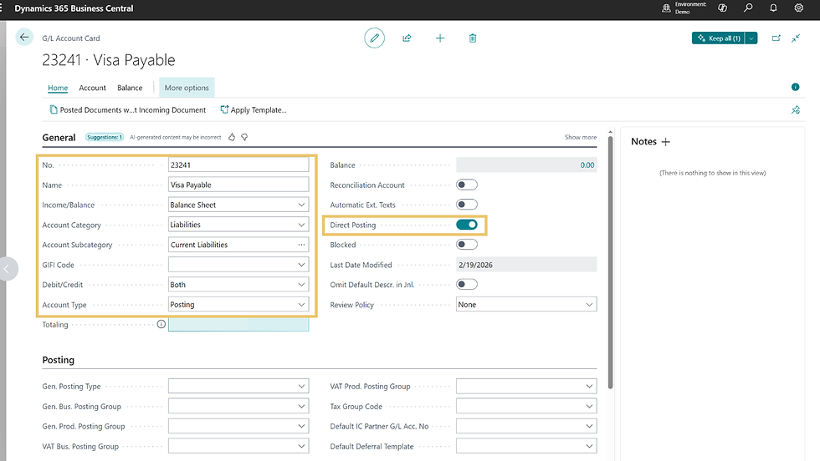The image size is (820, 461).
Task: Toggle Omit Default Descr. in Jnl. switch
Action: pyautogui.click(x=467, y=285)
